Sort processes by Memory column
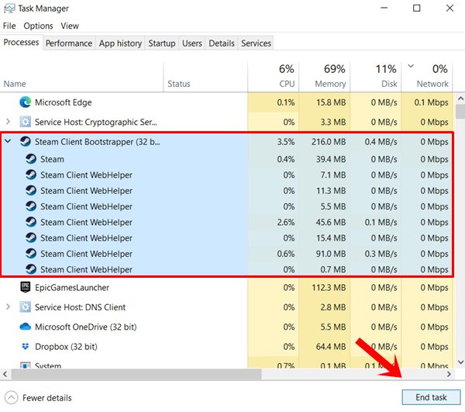This screenshot has height=412, width=465. pos(325,77)
